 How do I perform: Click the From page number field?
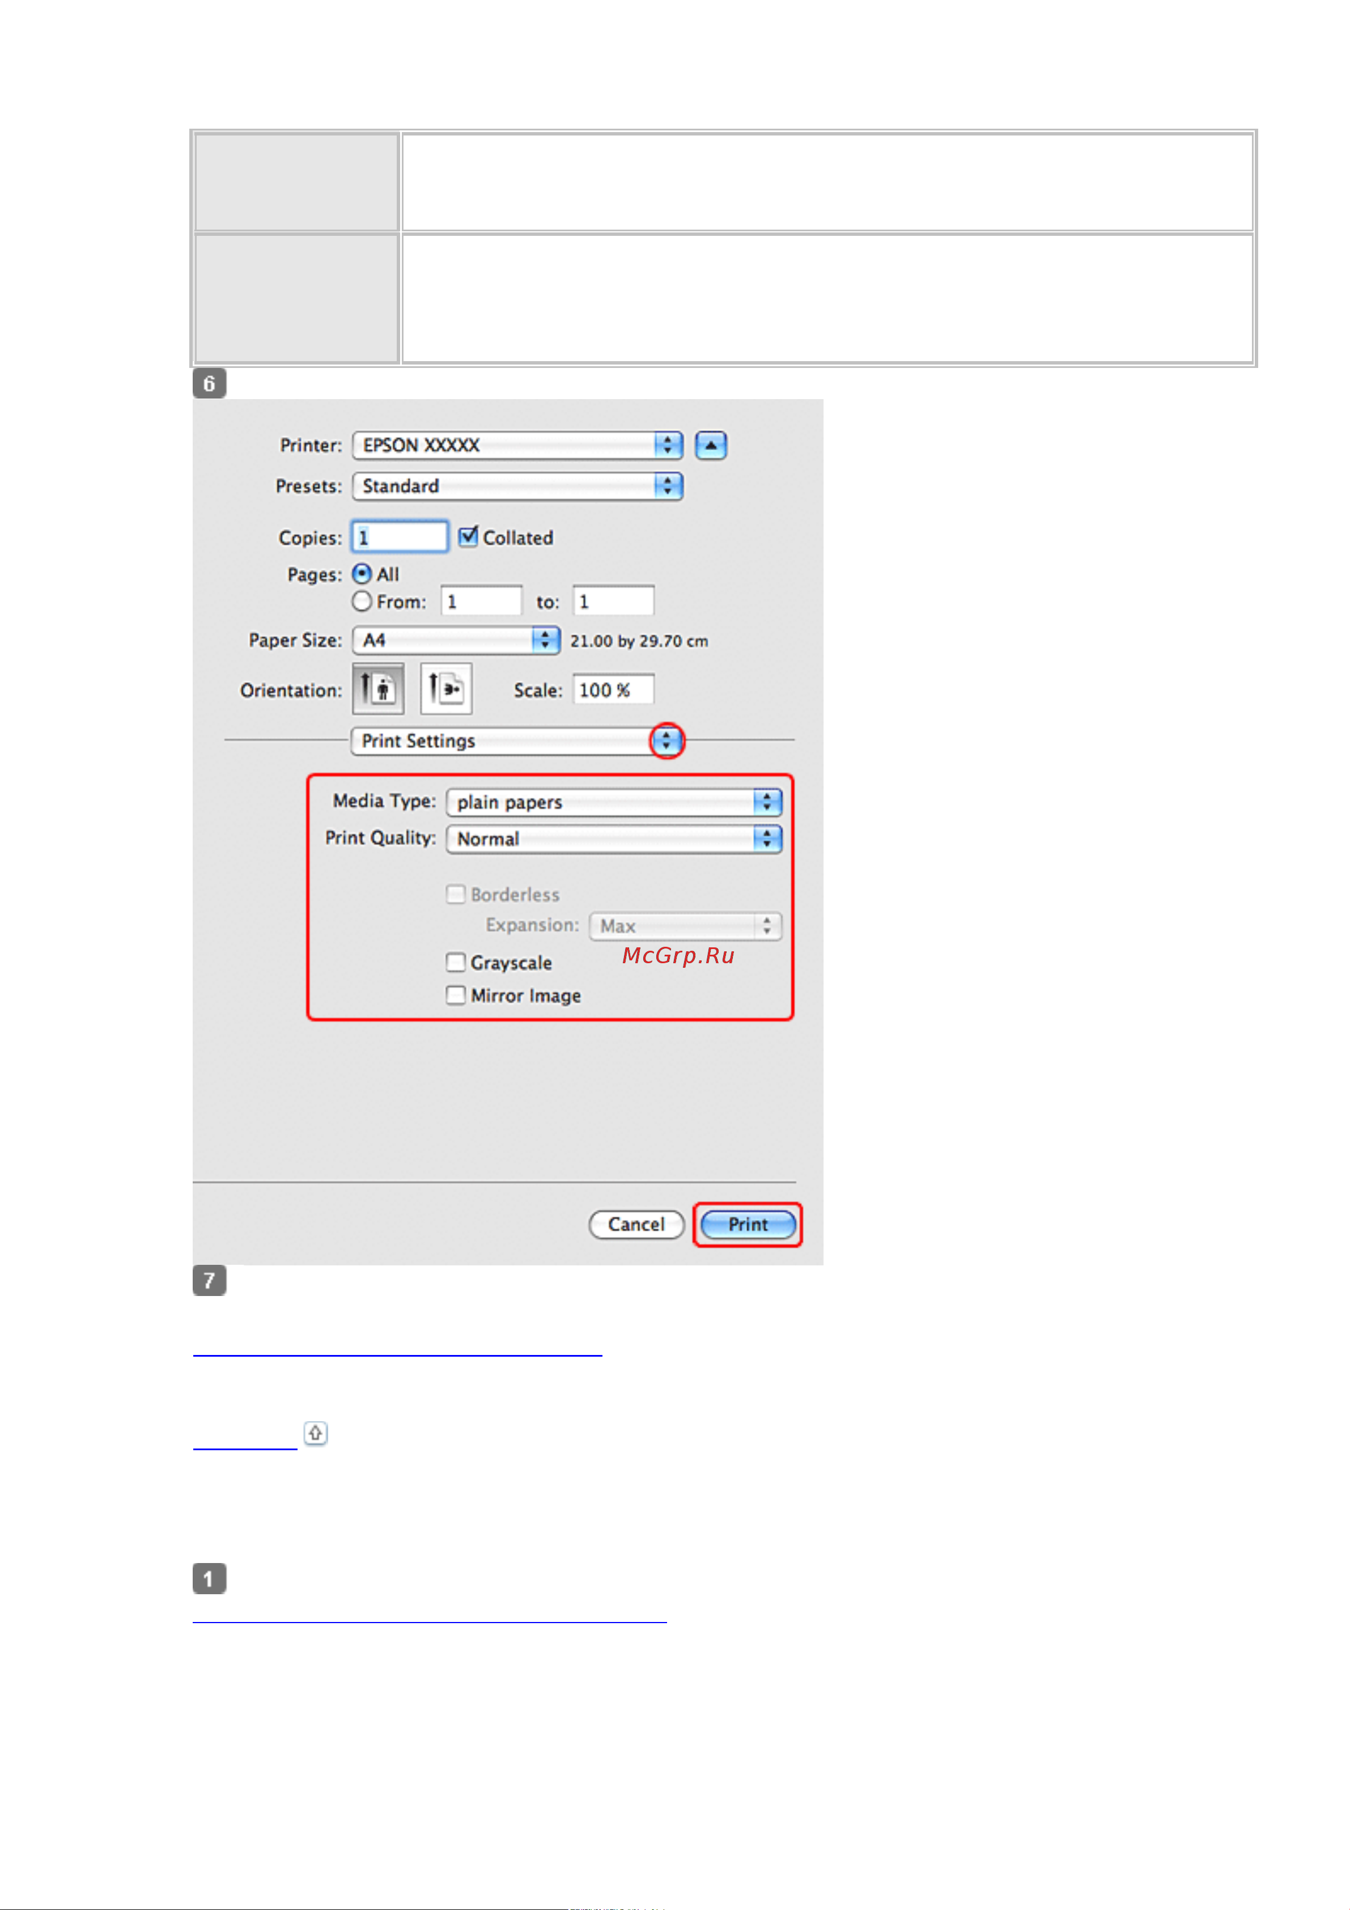pyautogui.click(x=481, y=602)
